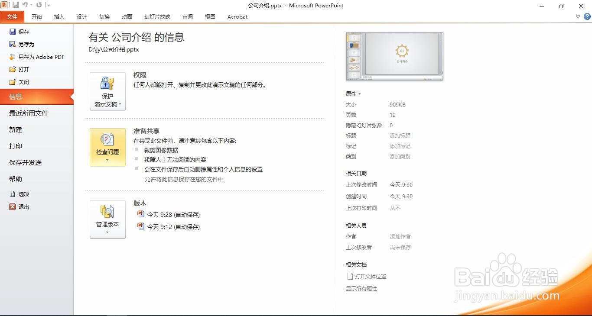Switch to the 审阅 ribbon tab

[188, 17]
